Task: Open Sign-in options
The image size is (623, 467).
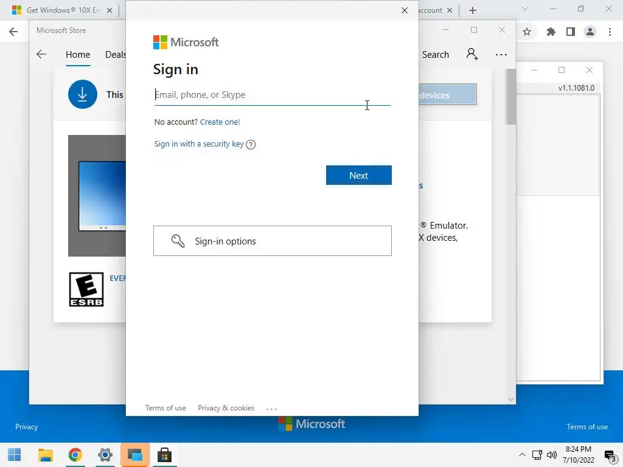Action: (x=272, y=241)
